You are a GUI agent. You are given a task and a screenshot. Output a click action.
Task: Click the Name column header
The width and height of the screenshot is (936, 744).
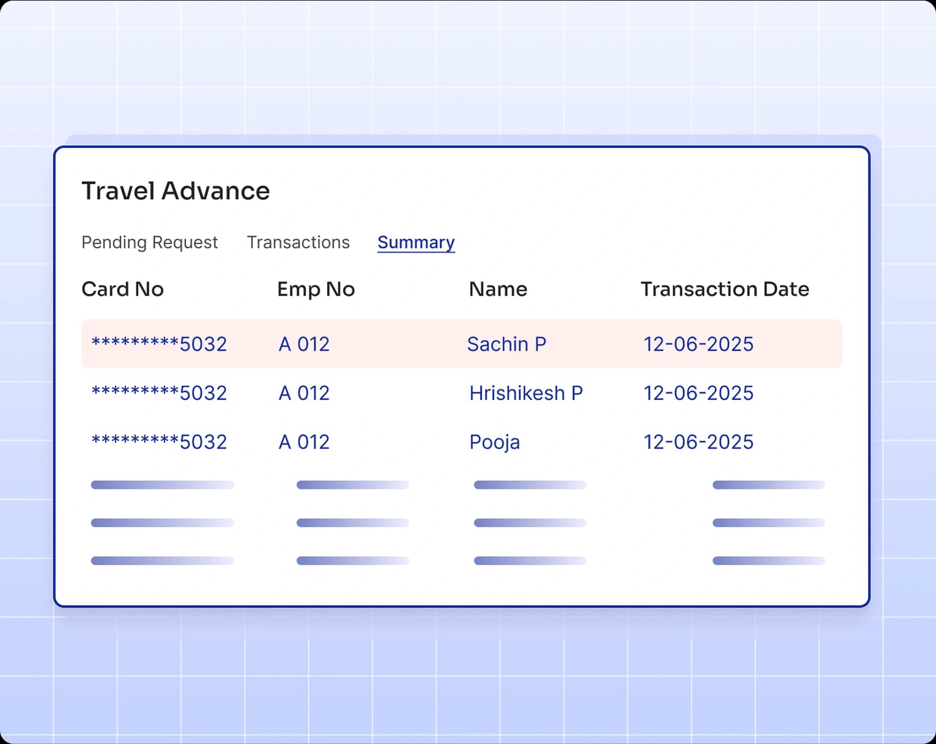pyautogui.click(x=497, y=289)
